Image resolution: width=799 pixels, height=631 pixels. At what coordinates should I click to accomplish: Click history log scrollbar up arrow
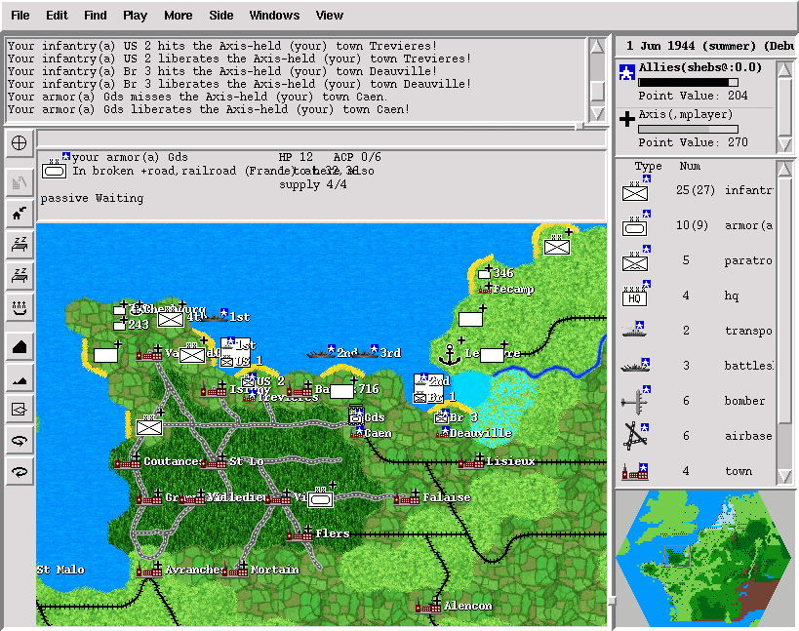[x=597, y=47]
